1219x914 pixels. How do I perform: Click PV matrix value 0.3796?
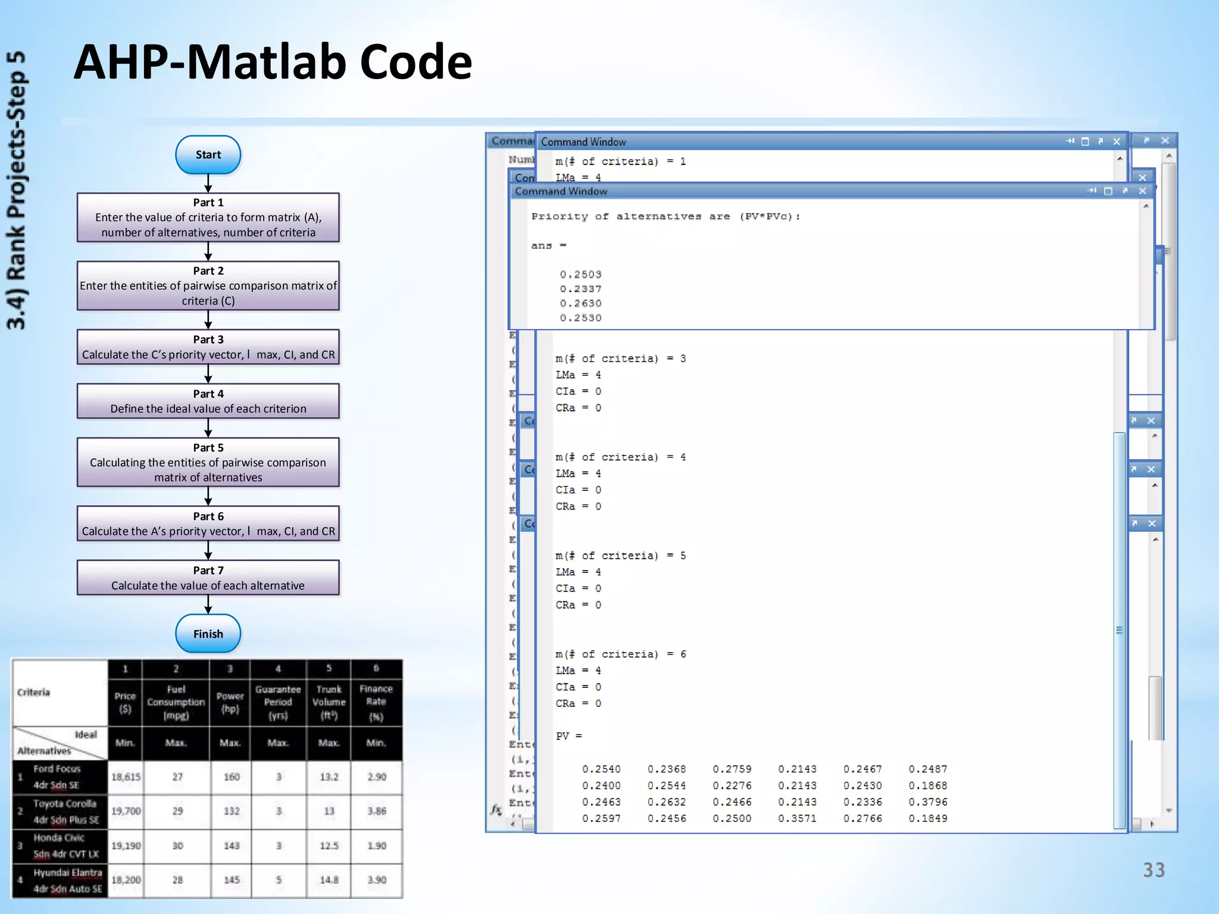[928, 802]
